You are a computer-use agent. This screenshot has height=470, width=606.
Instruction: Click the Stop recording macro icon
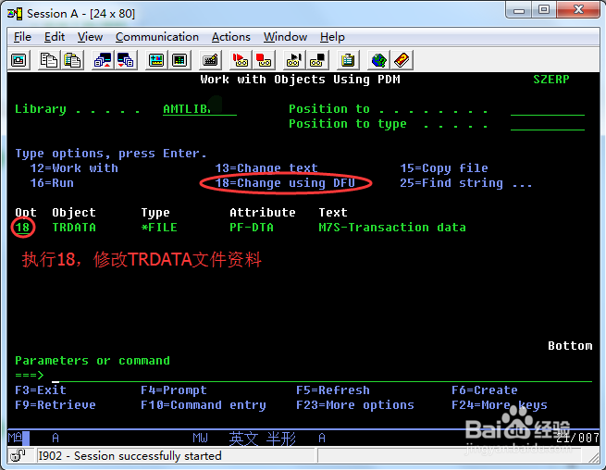click(x=264, y=60)
